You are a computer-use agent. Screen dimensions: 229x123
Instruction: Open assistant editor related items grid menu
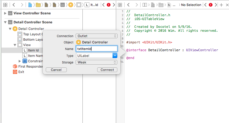pos(120,5)
